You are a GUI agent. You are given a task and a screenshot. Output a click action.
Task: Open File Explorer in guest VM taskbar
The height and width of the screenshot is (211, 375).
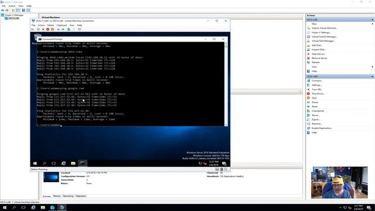click(73, 163)
